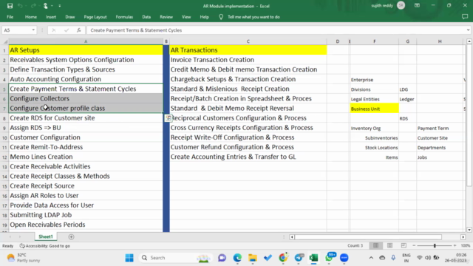
Task: Open the Formulas tab
Action: pyautogui.click(x=124, y=17)
